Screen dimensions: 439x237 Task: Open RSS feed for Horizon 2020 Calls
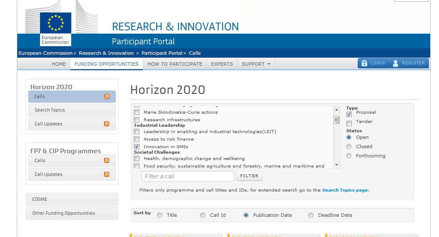point(107,96)
